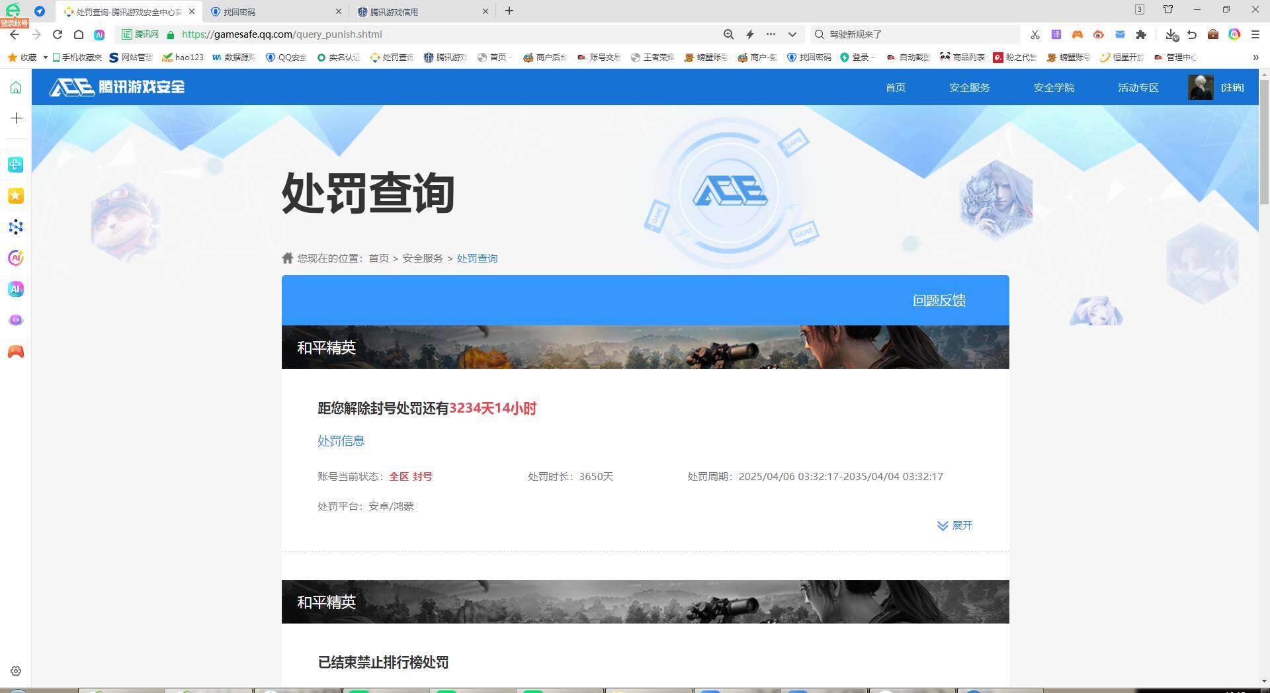
Task: Click the first colored 和平精英 banner
Action: pos(646,347)
